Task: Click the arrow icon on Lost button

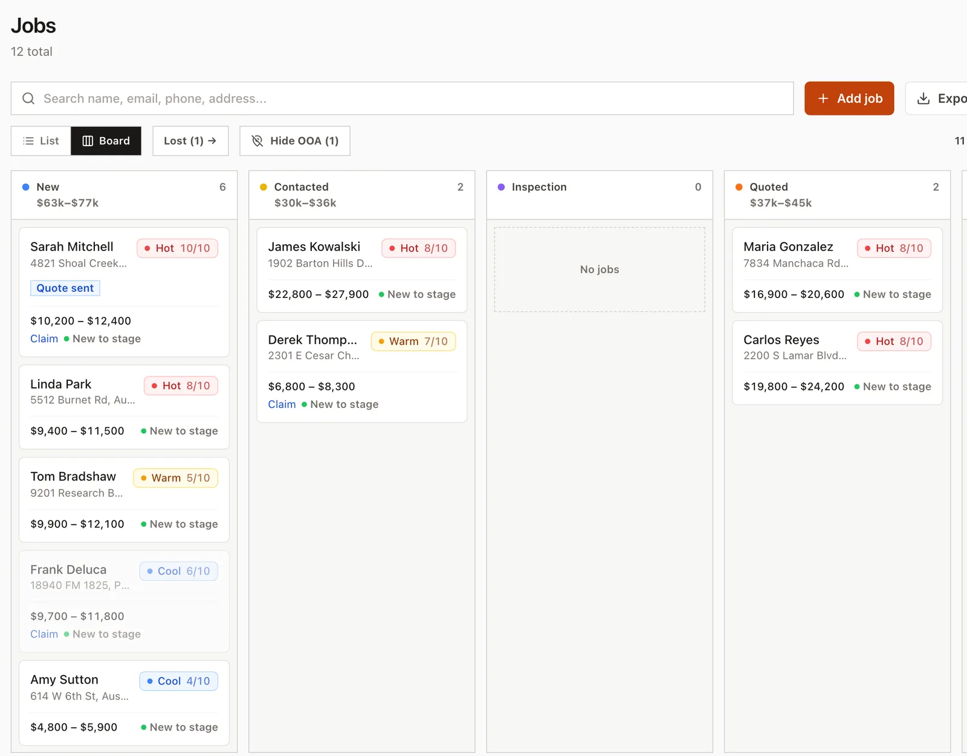Action: pos(212,141)
